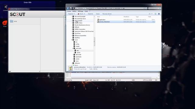The height and width of the screenshot is (109, 195).
Task: Click Nouveau dossier in the toolbar
Action: click(x=107, y=14)
